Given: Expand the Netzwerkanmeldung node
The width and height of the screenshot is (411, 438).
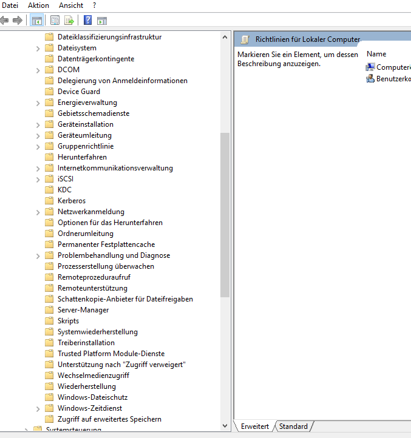Looking at the screenshot, I should [x=38, y=212].
